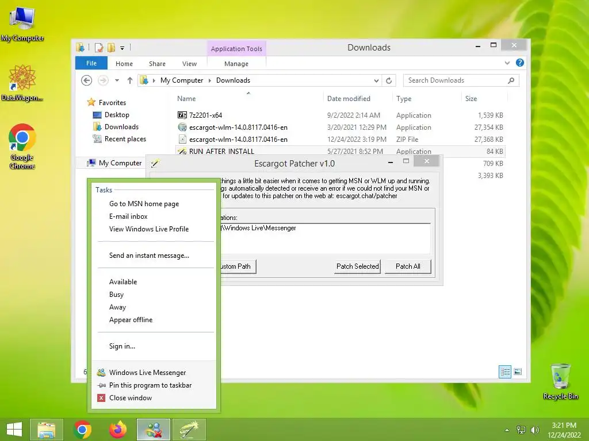Go up one folder level
This screenshot has height=441, width=589.
[130, 80]
